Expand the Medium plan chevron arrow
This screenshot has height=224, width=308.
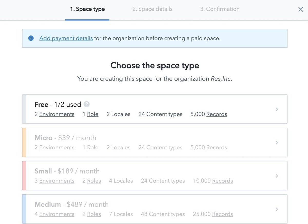tap(277, 209)
